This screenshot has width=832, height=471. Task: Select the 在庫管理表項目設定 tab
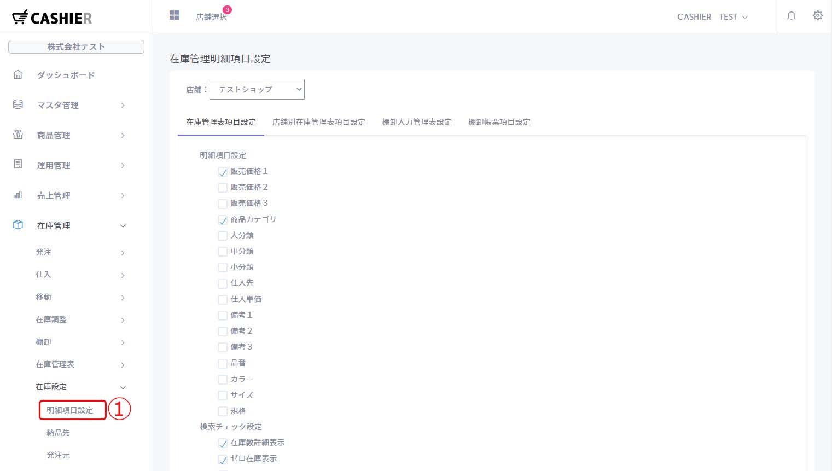[221, 122]
